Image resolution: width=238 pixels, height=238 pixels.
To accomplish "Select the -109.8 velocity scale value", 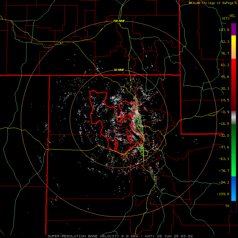I will 223,194.
